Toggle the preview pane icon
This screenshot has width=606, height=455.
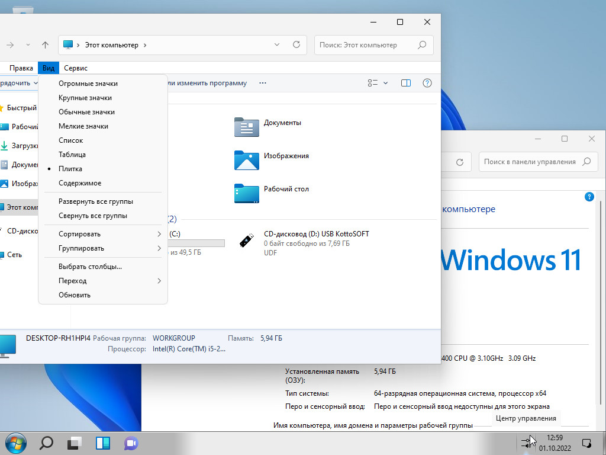pos(406,83)
